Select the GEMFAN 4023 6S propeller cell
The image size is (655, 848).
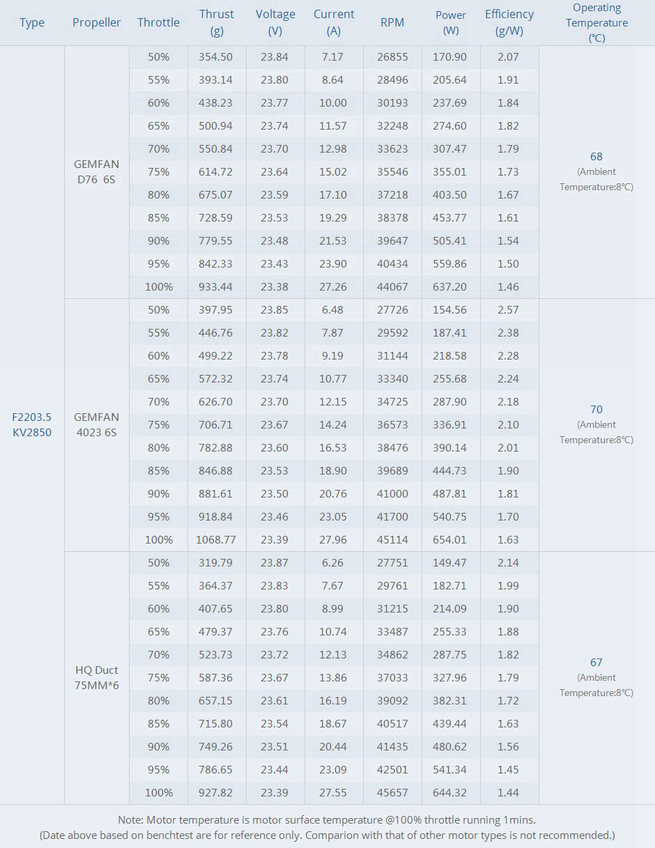[x=96, y=424]
